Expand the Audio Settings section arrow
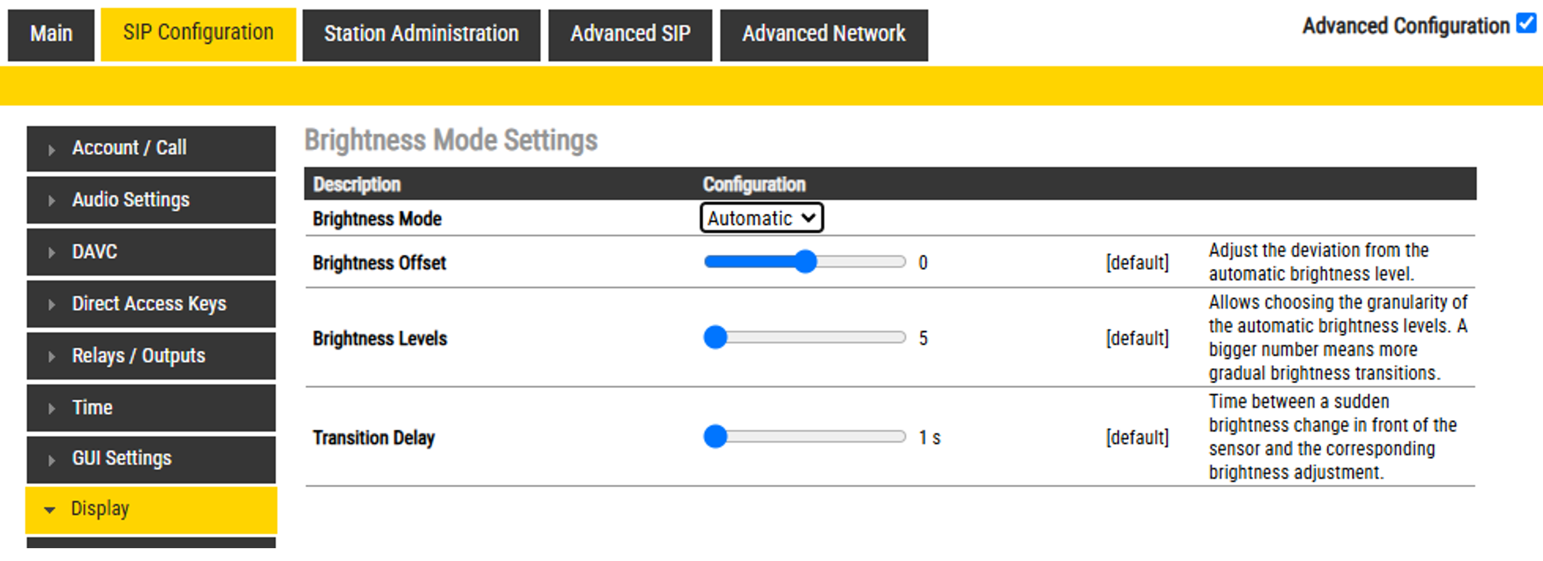1543x561 pixels. click(x=51, y=201)
